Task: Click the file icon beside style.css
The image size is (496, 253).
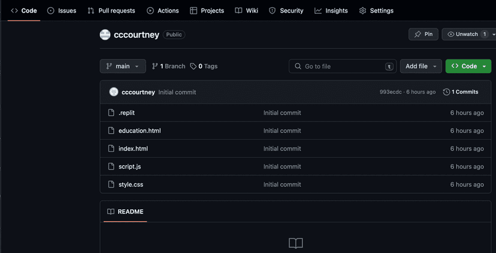Action: [x=111, y=185]
